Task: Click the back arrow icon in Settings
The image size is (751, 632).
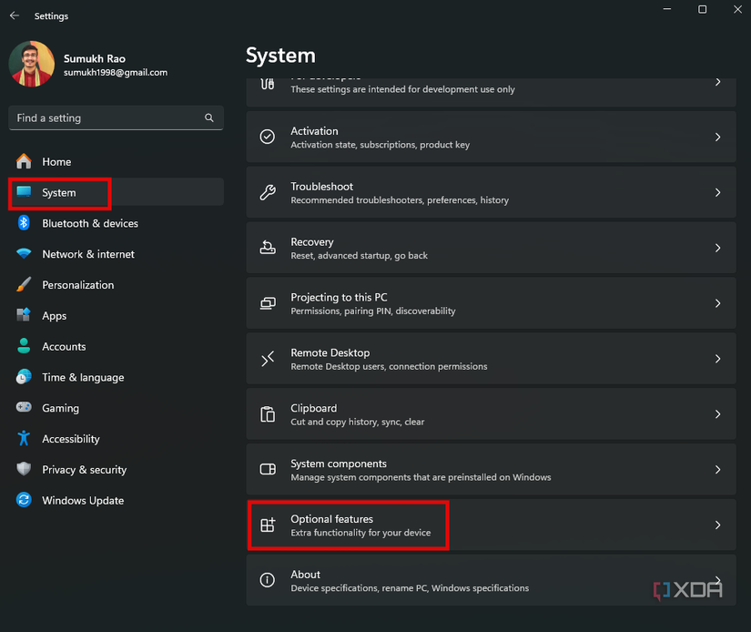Action: [15, 15]
